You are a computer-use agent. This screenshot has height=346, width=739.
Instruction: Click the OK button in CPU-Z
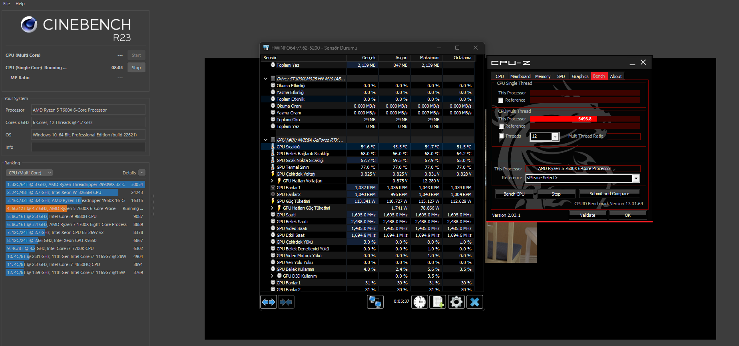pyautogui.click(x=627, y=215)
